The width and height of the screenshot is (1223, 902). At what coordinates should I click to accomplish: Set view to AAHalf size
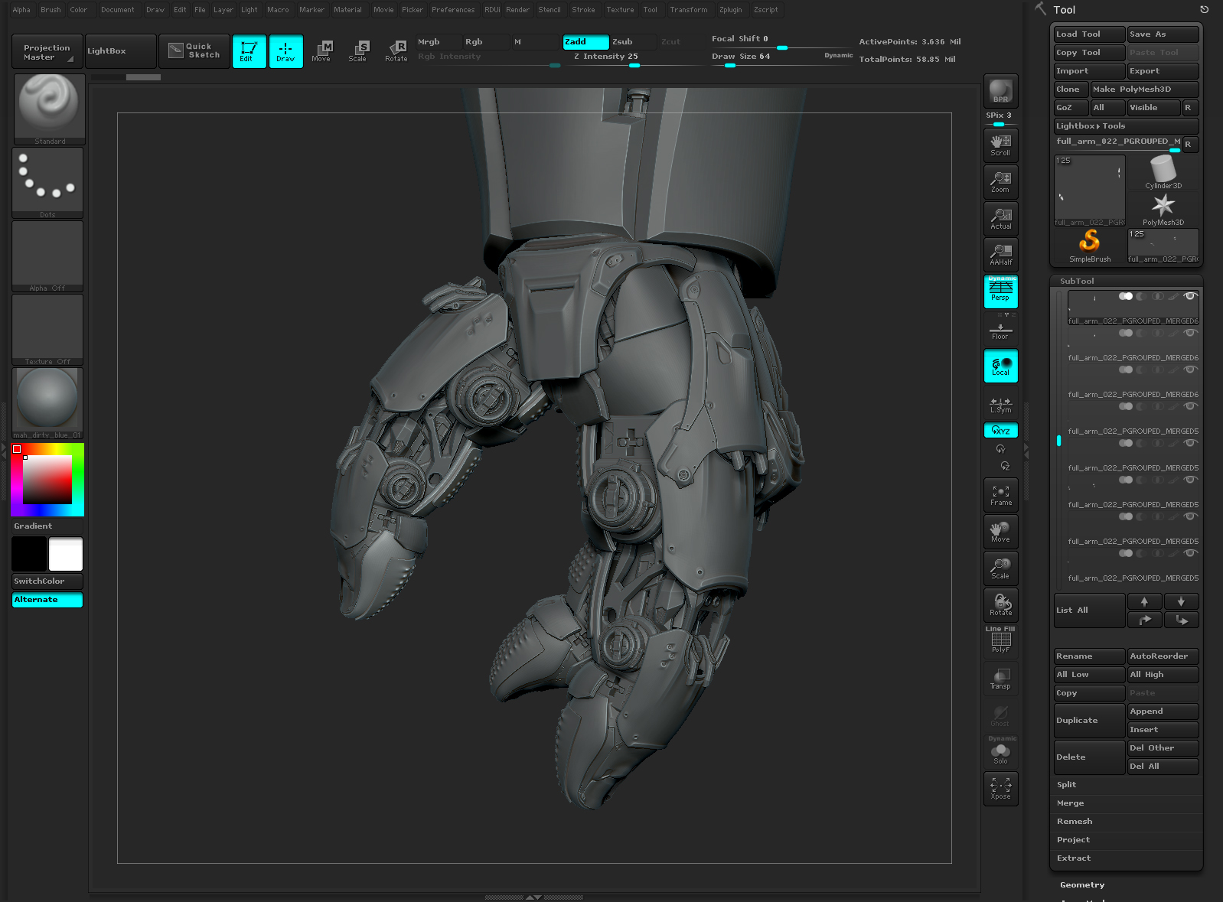click(1000, 254)
